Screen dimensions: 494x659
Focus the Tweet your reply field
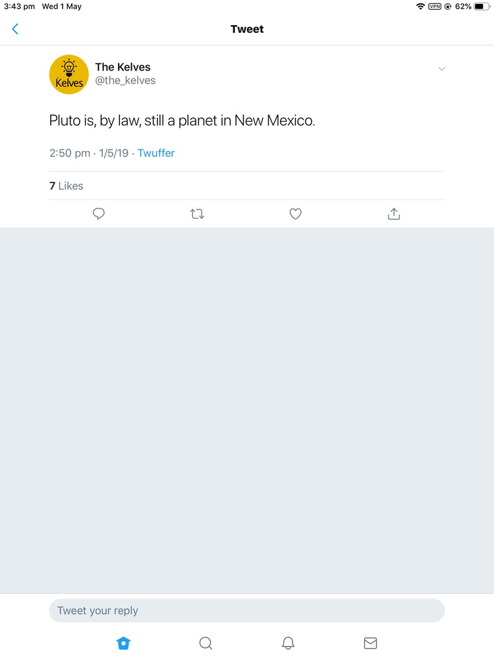click(x=247, y=610)
